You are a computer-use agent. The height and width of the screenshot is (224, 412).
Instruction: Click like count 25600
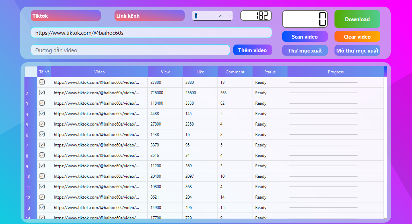(x=191, y=93)
